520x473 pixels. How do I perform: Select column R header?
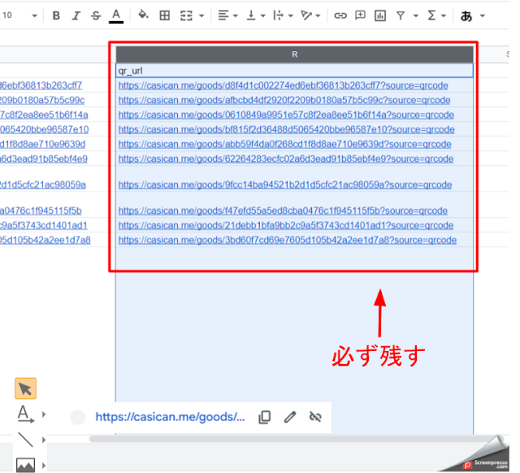point(294,54)
